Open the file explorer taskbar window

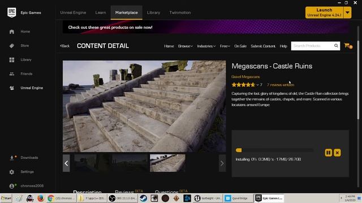[92, 198]
